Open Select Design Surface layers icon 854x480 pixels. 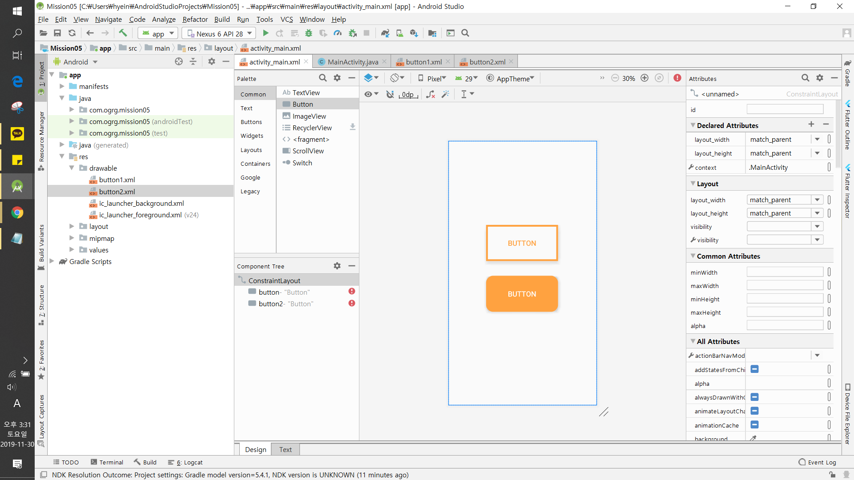pos(371,78)
